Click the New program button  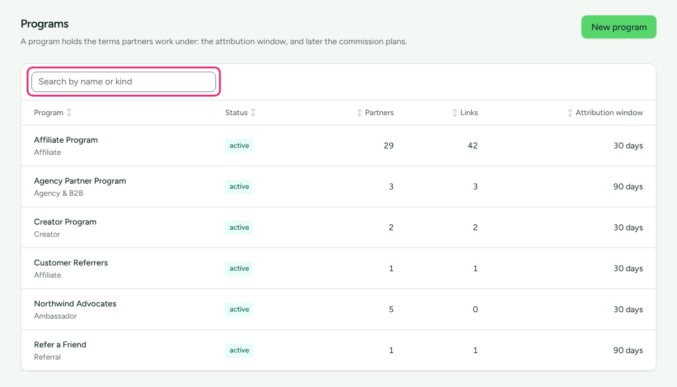[x=619, y=27]
